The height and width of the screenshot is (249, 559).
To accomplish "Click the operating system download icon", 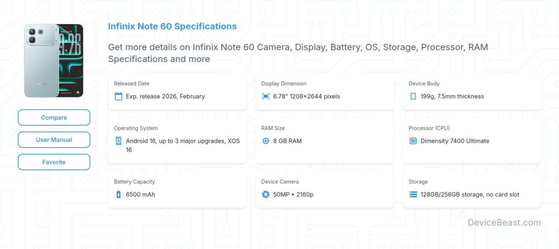I will click(119, 141).
